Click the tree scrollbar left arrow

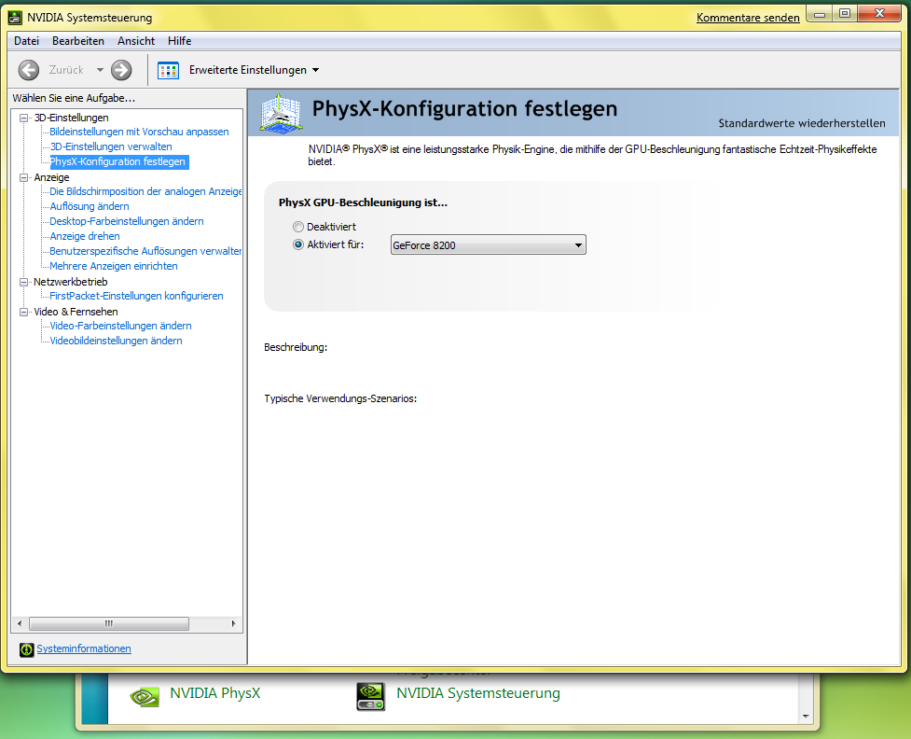(x=20, y=624)
